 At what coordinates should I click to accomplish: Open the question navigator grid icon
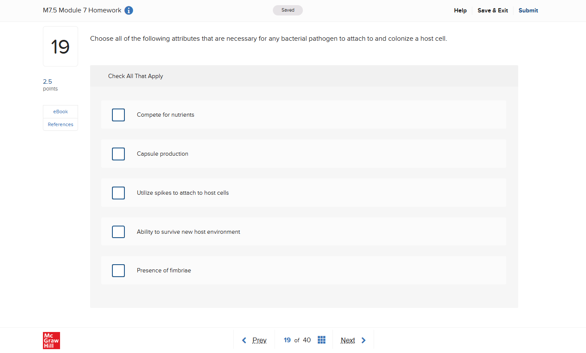[x=321, y=339]
